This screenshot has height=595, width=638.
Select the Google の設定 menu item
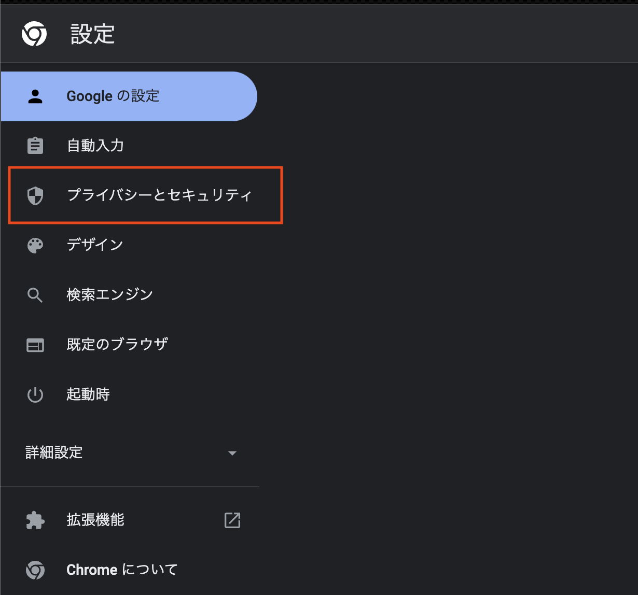tap(129, 96)
